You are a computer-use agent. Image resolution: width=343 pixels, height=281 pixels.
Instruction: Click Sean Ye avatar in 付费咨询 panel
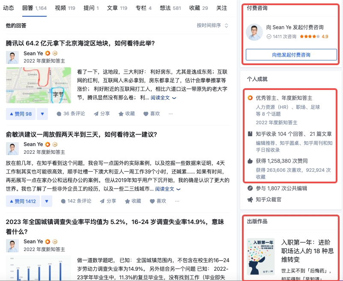pyautogui.click(x=254, y=32)
